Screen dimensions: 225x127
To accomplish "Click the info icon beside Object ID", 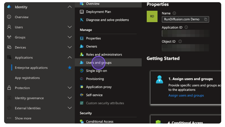I will coord(180,41).
